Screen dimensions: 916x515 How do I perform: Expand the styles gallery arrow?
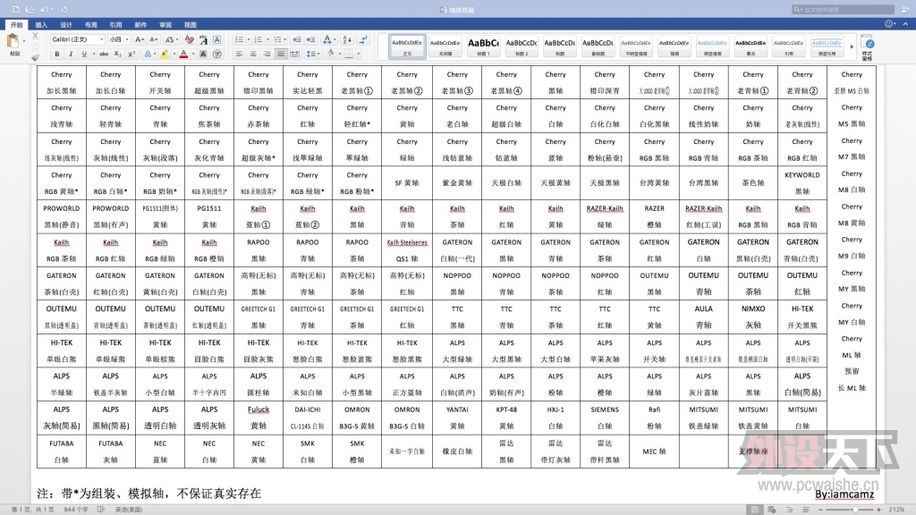click(x=852, y=46)
